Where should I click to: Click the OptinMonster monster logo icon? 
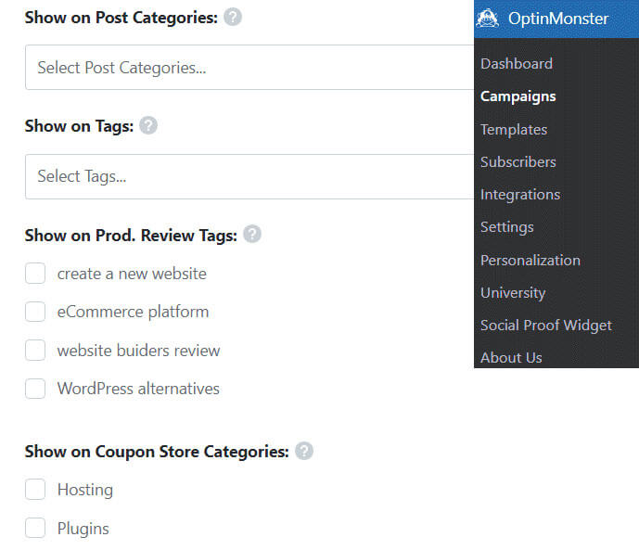click(488, 19)
